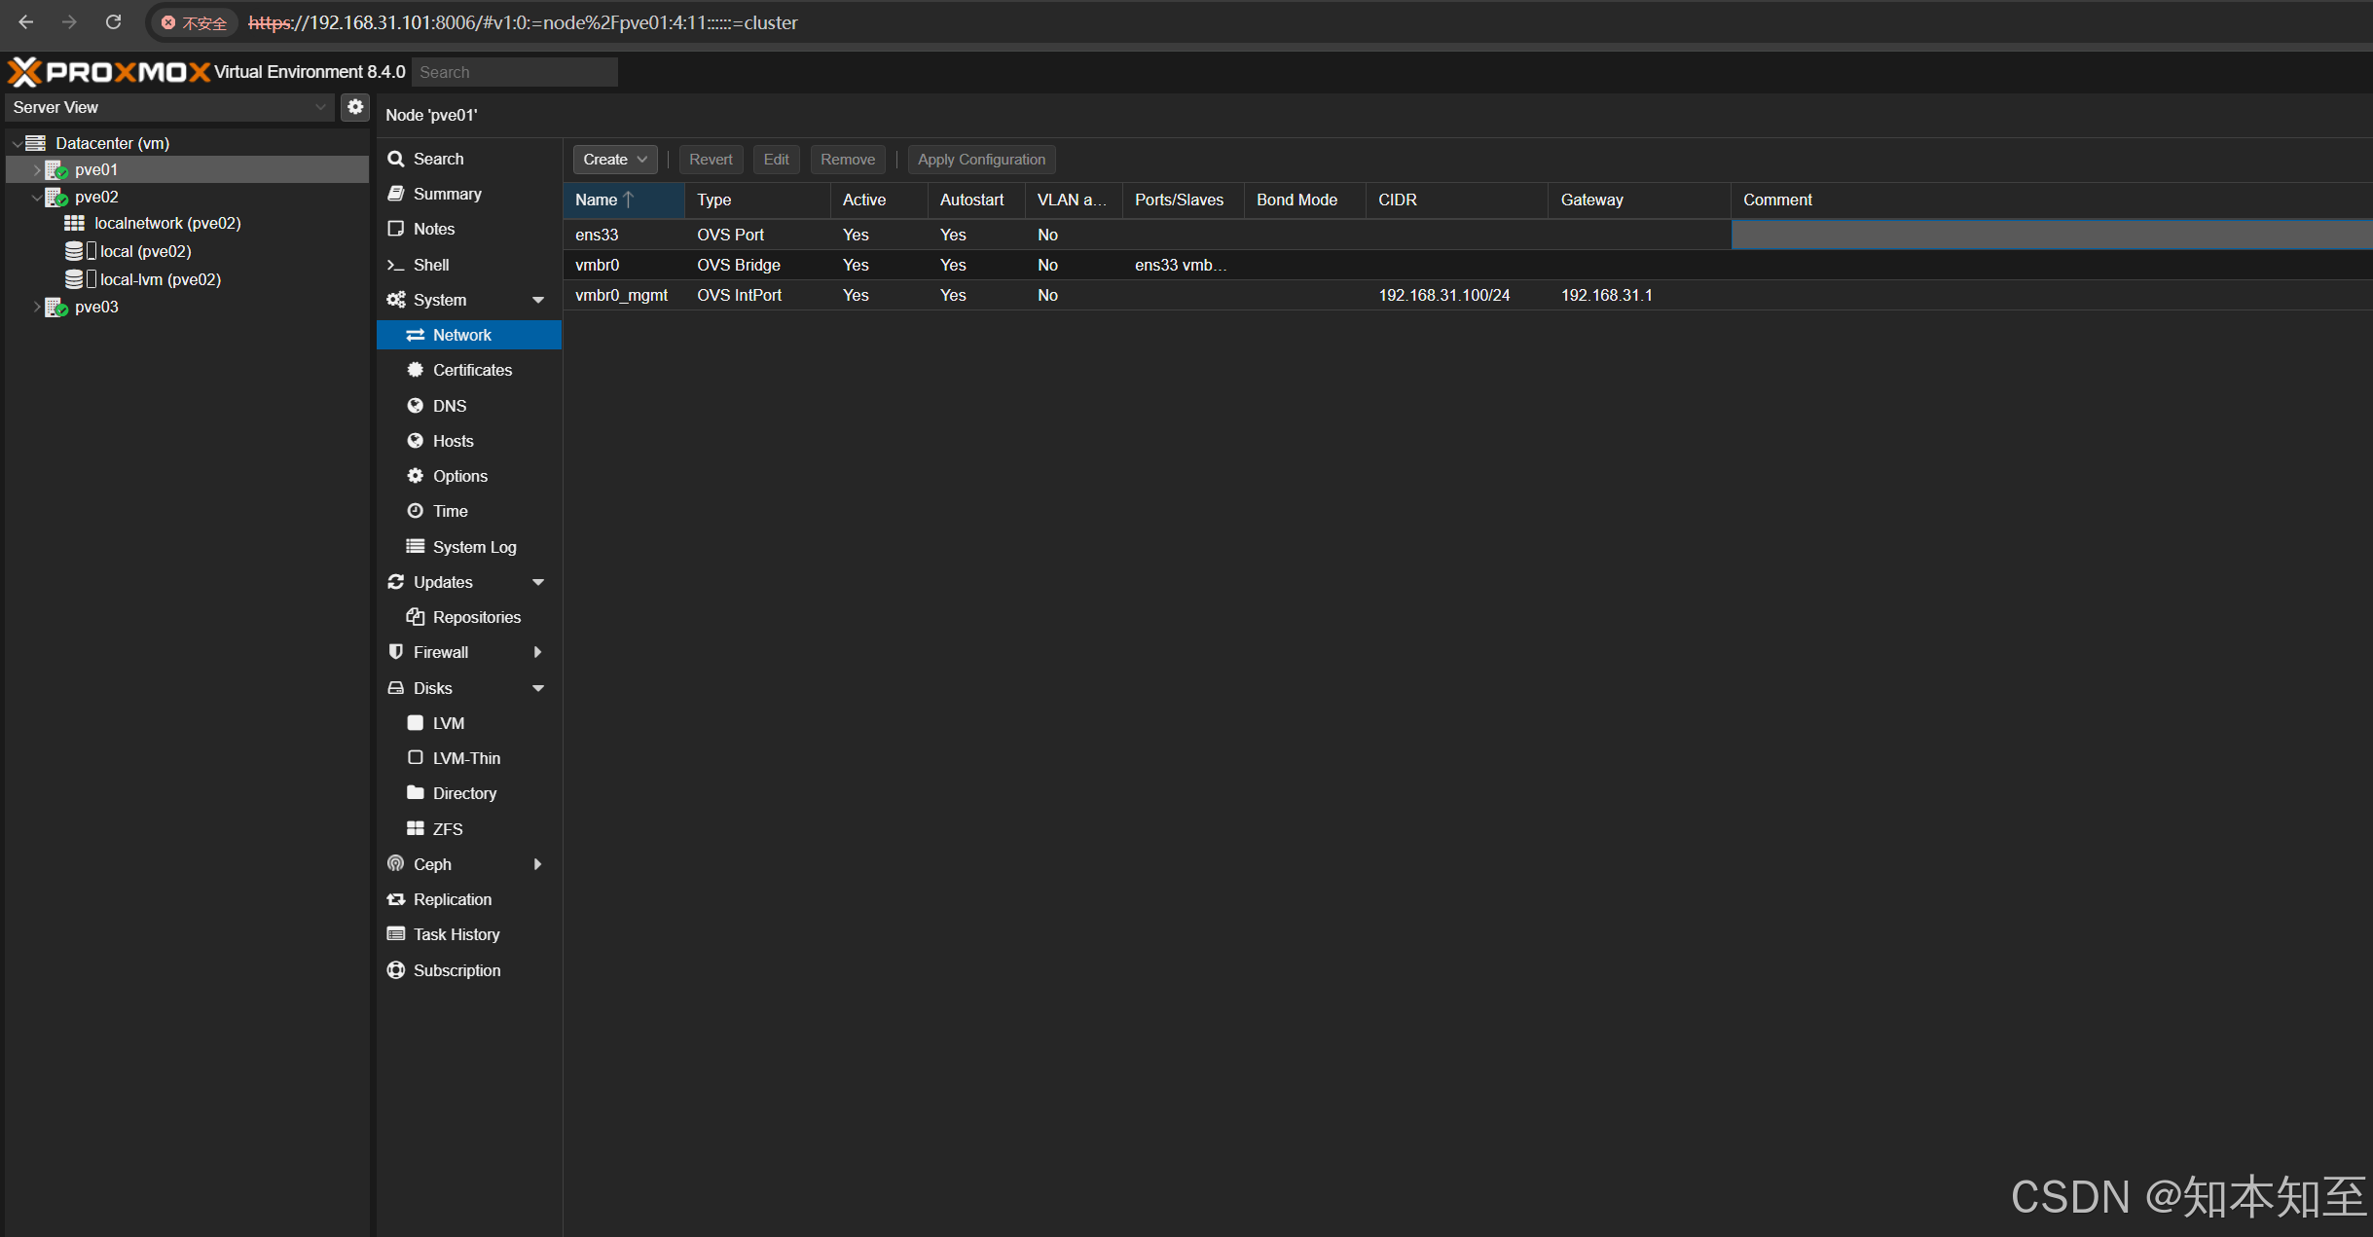Open the Shell console icon entry
This screenshot has height=1237, width=2373.
point(395,265)
